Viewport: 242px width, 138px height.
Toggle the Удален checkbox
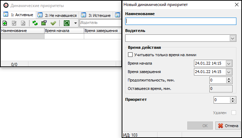pyautogui.click(x=234, y=113)
